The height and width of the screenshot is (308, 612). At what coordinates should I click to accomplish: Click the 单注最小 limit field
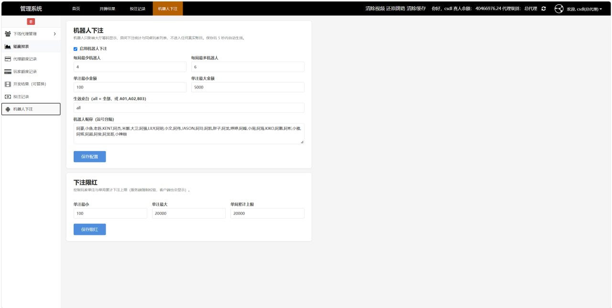point(110,213)
